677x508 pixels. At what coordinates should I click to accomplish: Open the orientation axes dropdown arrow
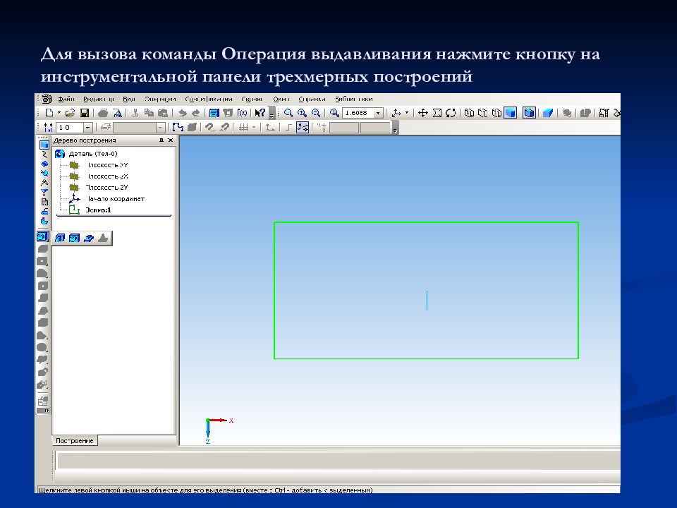[x=407, y=113]
